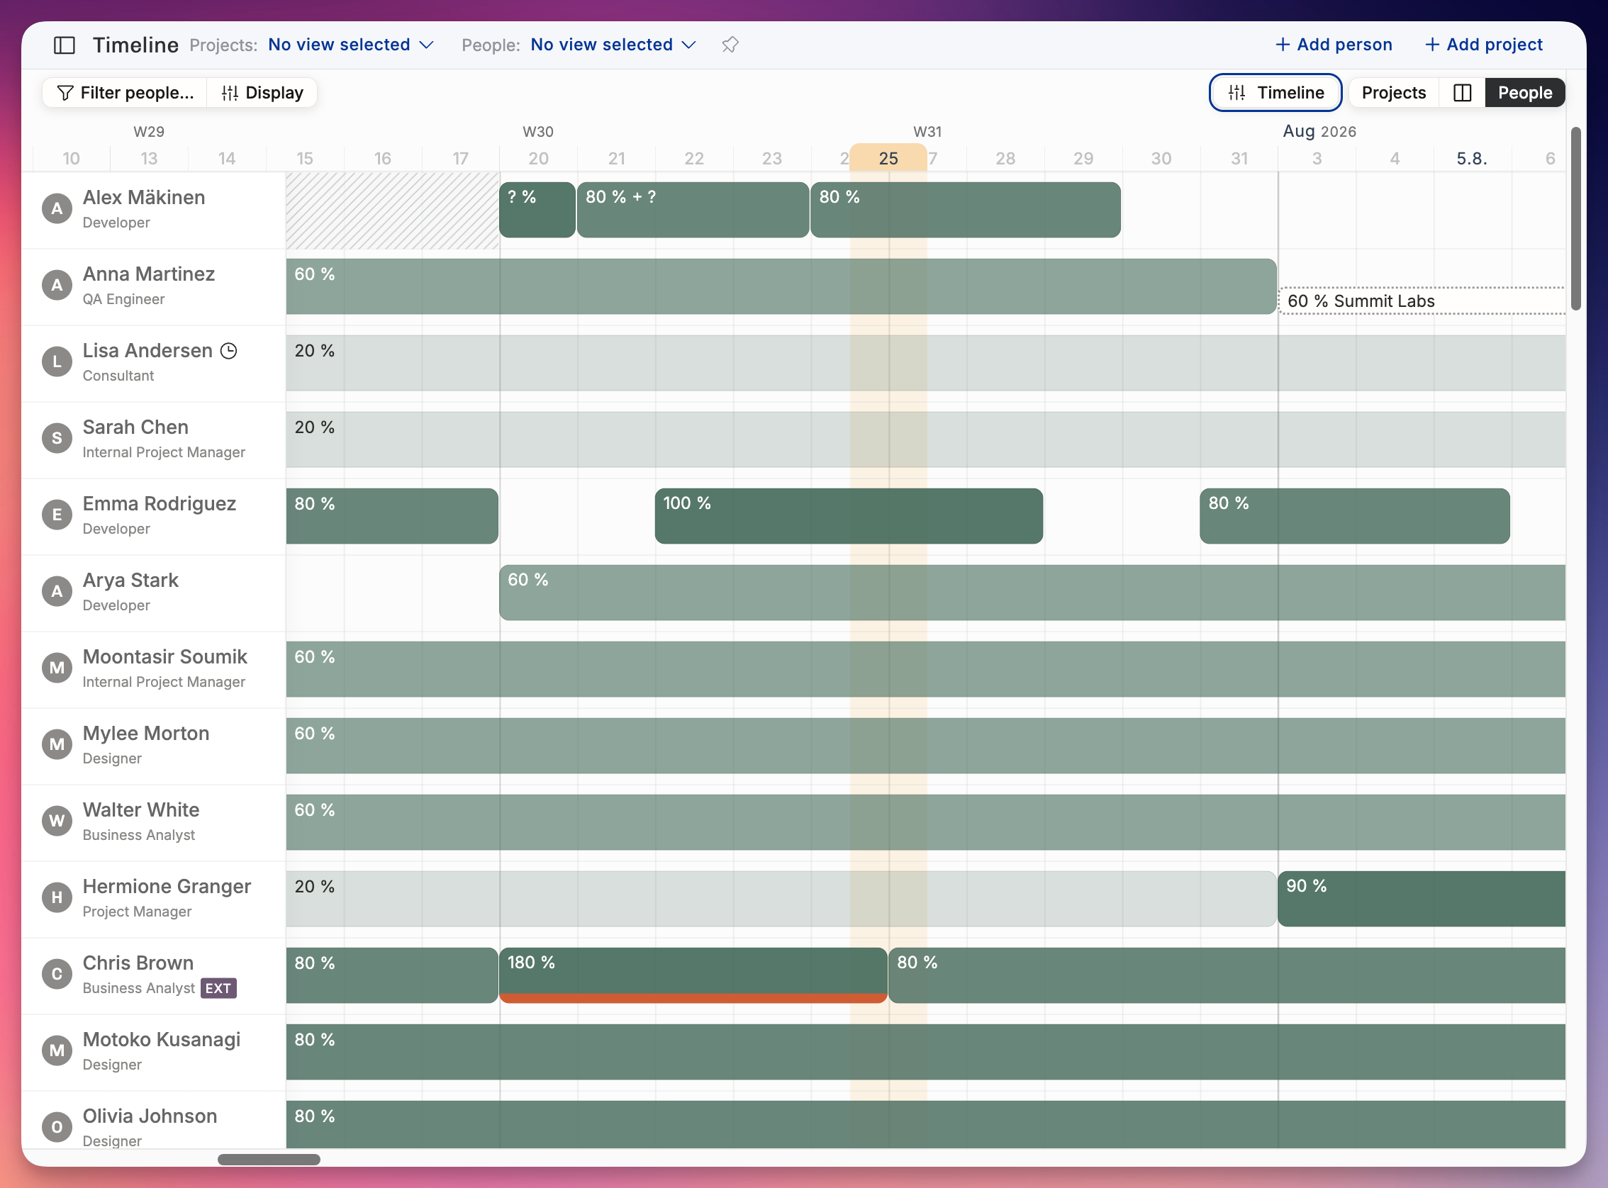Click the horizontal scrollbar thumb
Viewport: 1608px width, 1188px height.
coord(269,1159)
